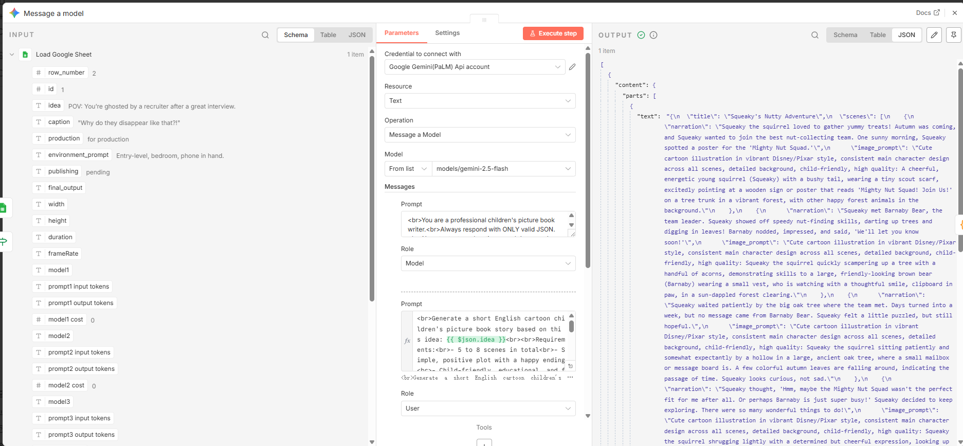Switch output view to Schema
This screenshot has width=963, height=446.
(845, 35)
